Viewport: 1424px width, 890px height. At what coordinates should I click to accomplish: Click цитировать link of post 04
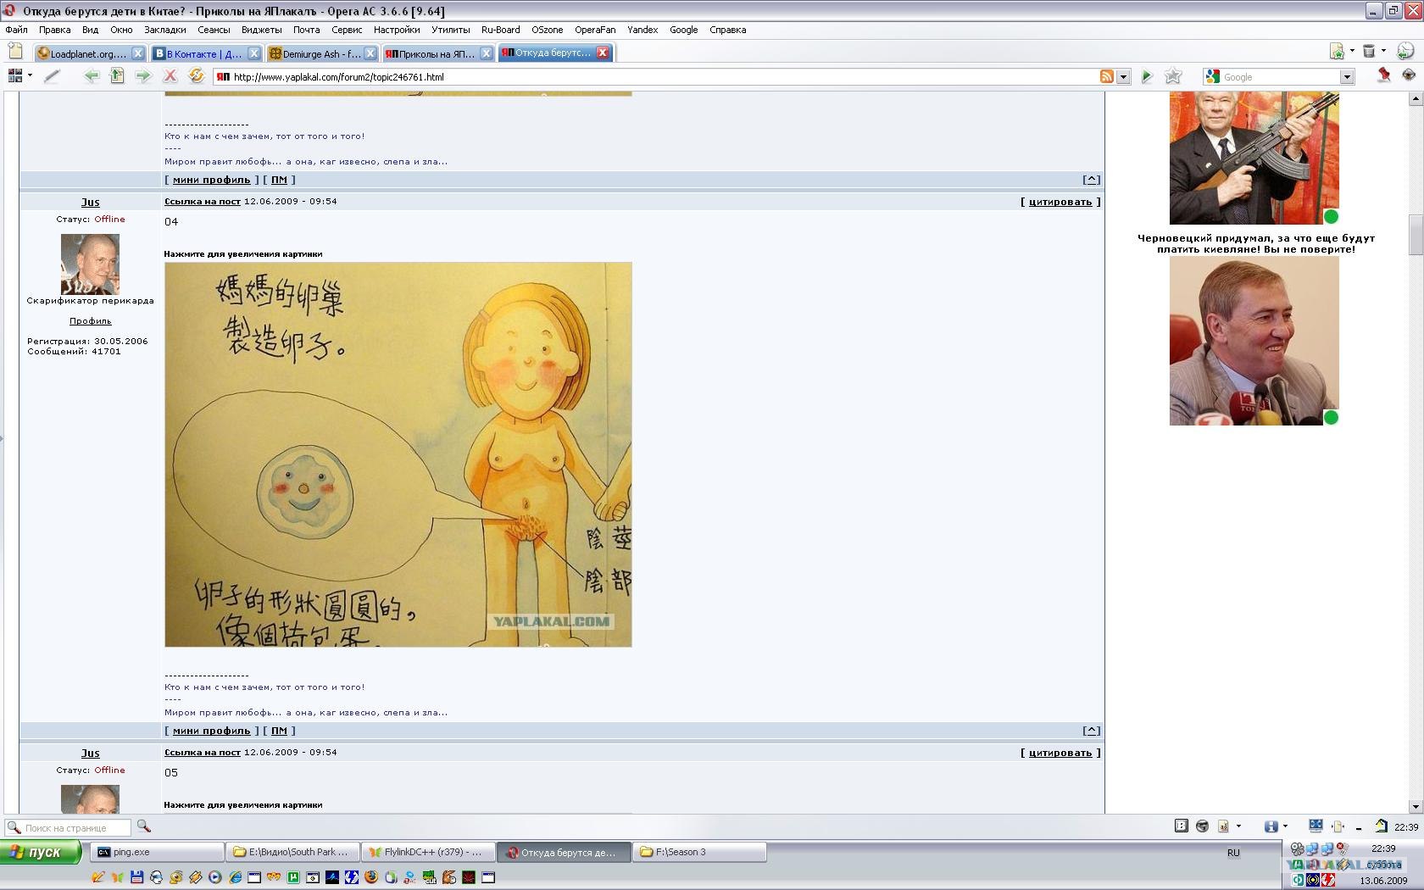click(x=1060, y=202)
